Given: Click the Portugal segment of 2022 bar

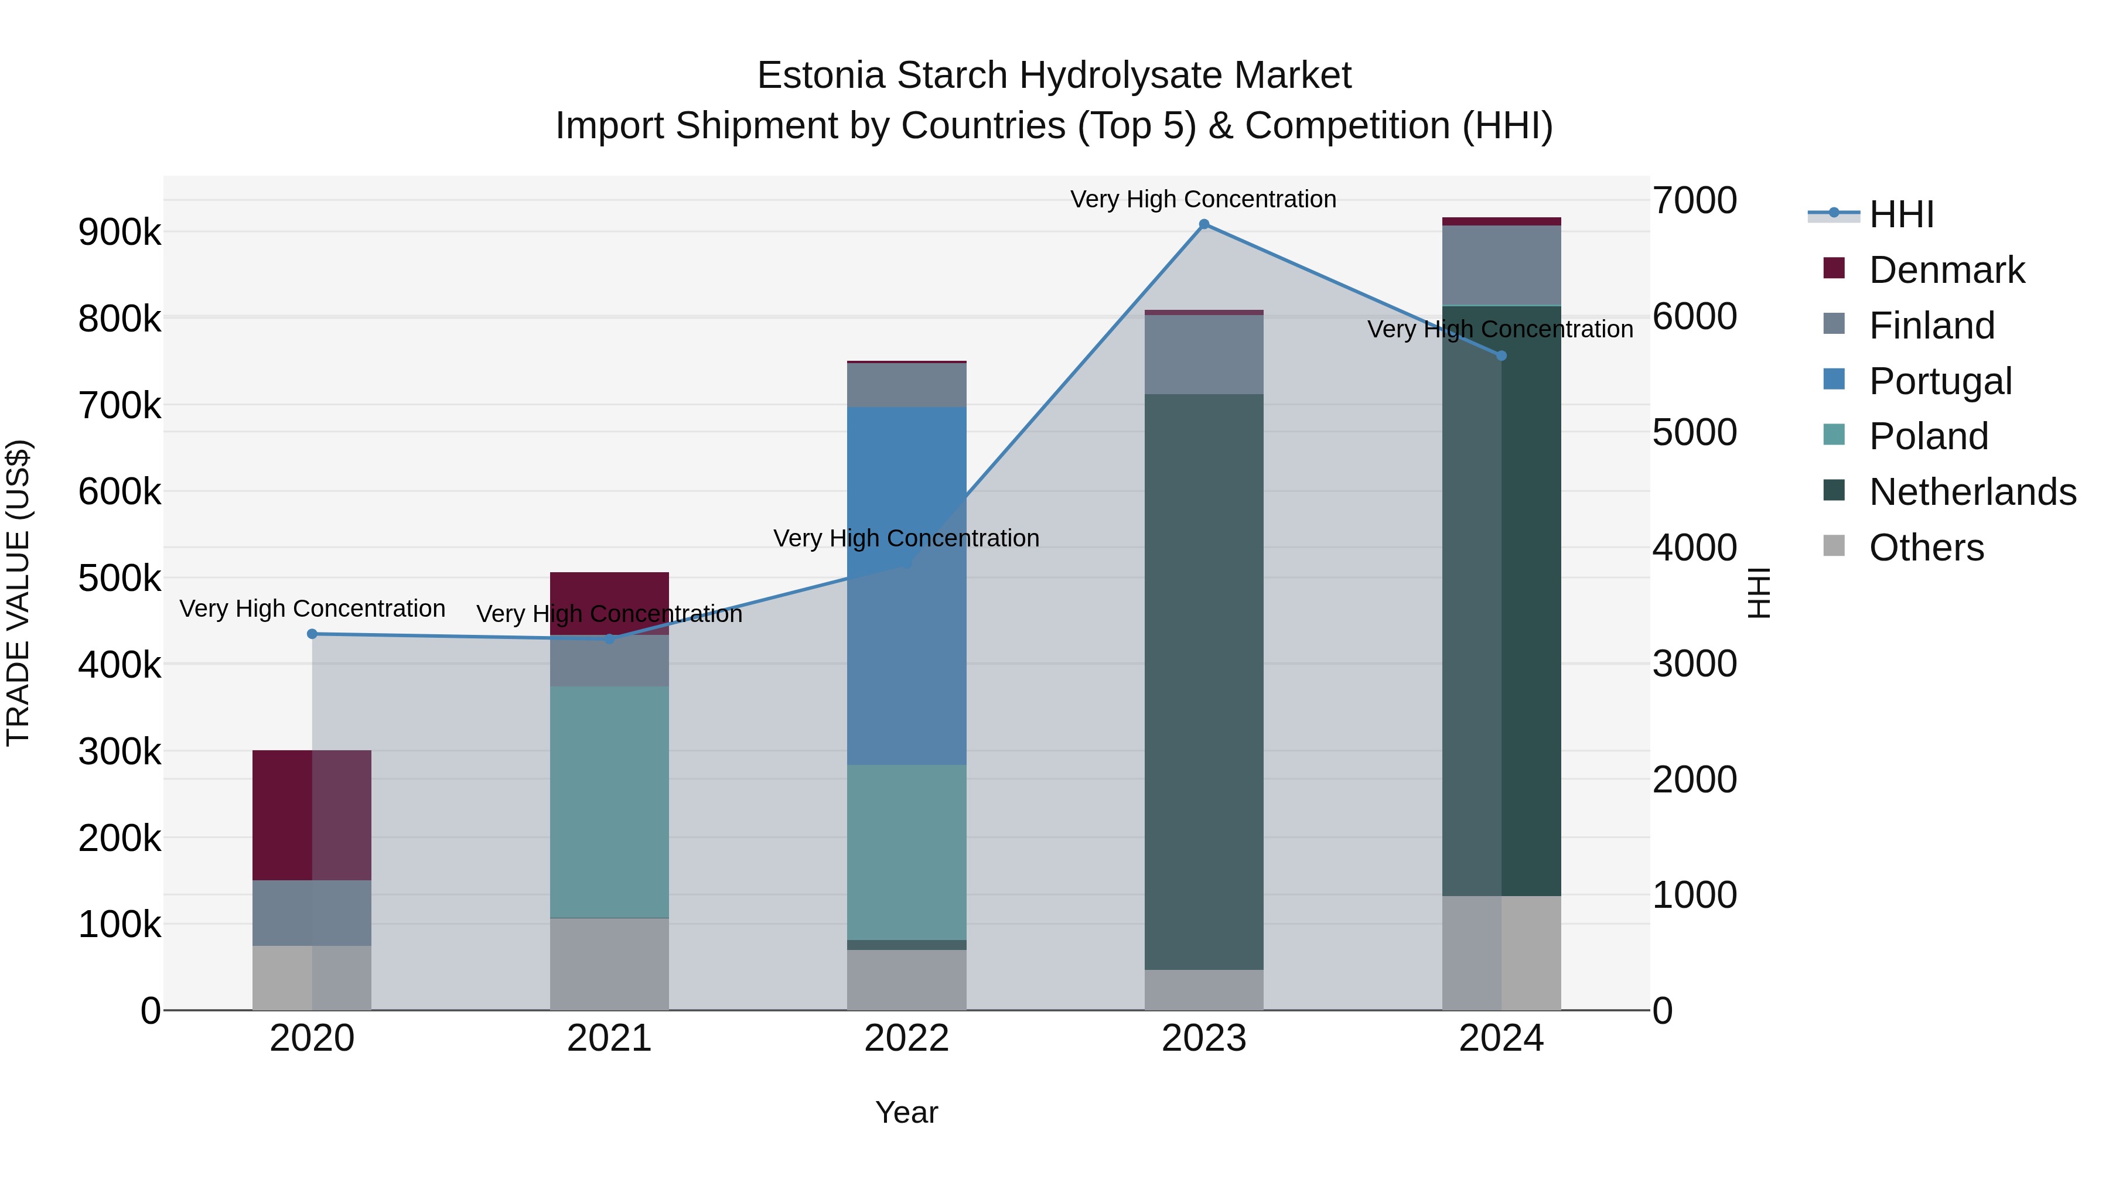Looking at the screenshot, I should tap(906, 586).
